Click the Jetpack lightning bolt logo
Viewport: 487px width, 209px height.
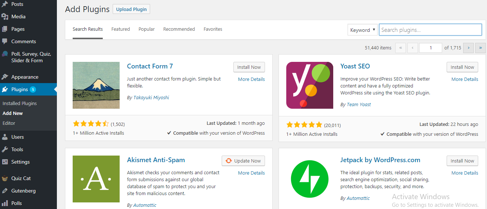310,179
